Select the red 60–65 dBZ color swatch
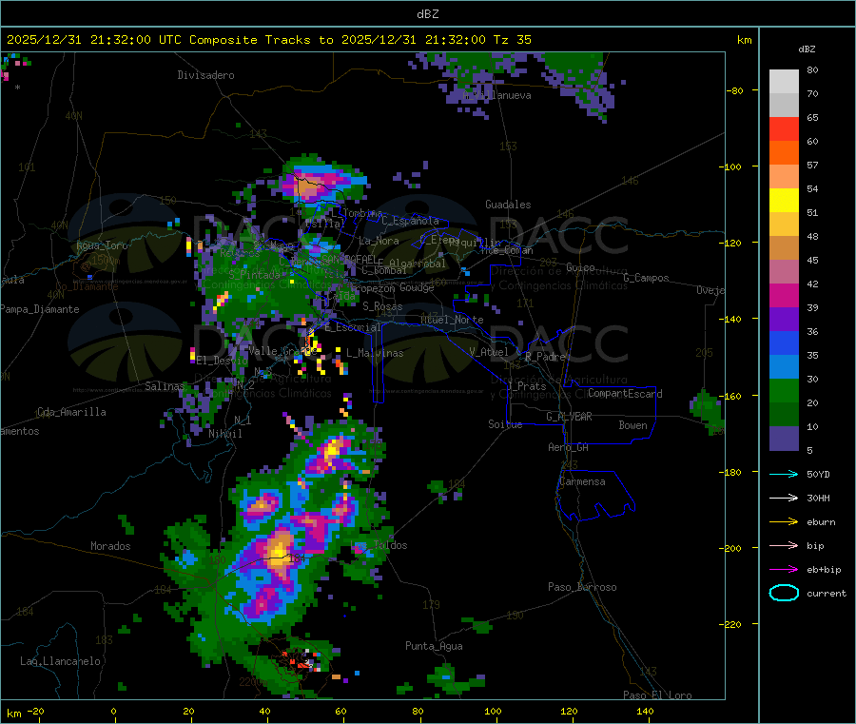This screenshot has width=856, height=724. (x=784, y=128)
